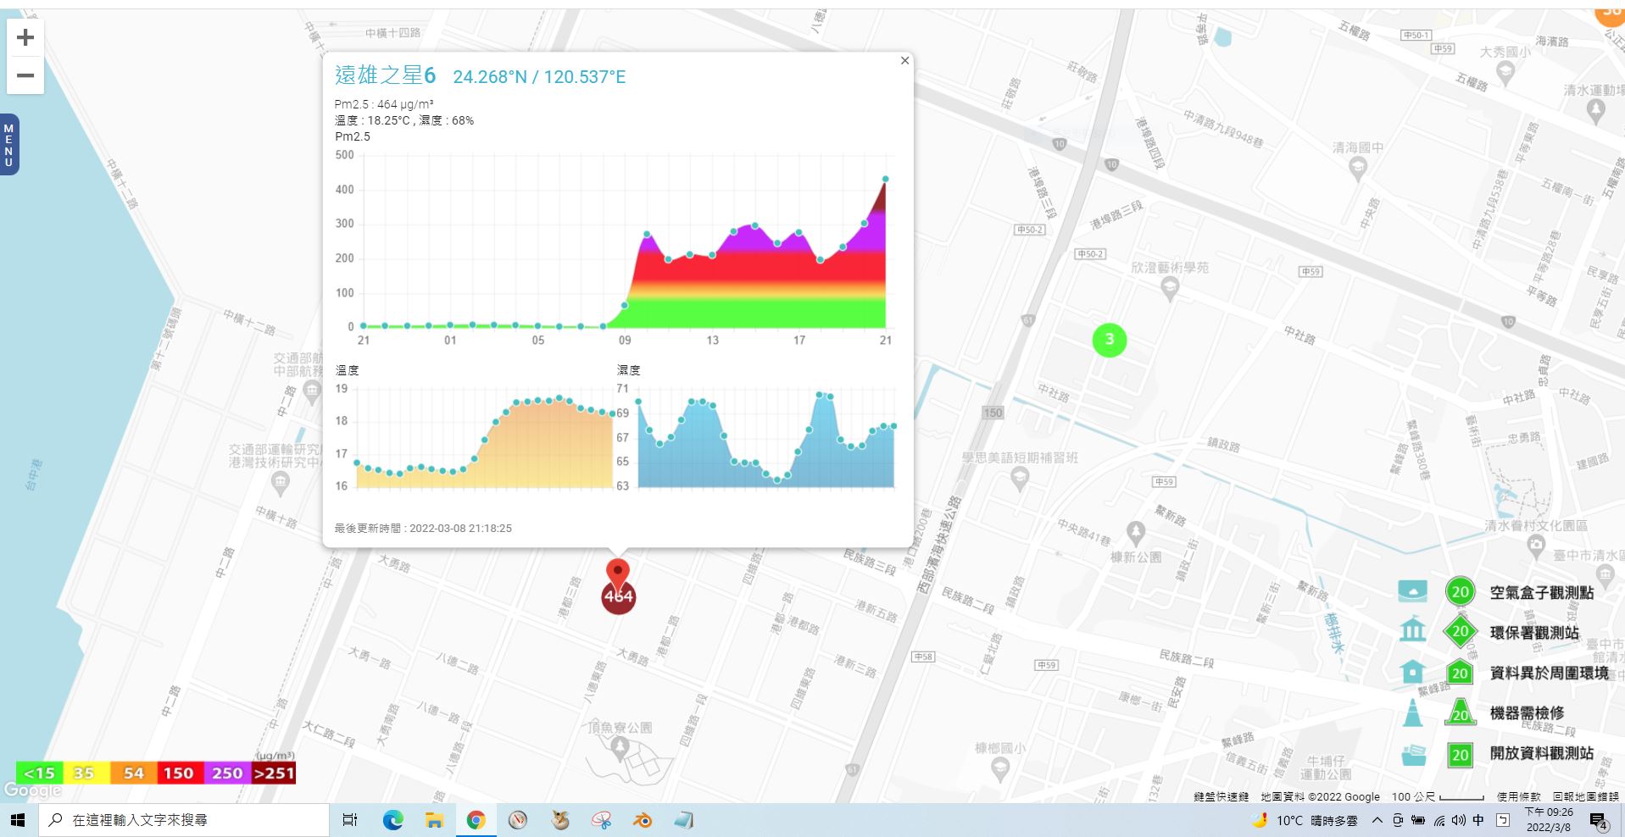Click the 清水眷村文化園區 map pin
The width and height of the screenshot is (1625, 837).
pos(1536,546)
